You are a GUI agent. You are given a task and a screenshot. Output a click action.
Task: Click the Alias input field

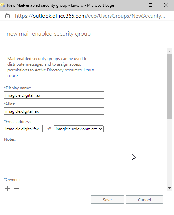[x=54, y=111]
